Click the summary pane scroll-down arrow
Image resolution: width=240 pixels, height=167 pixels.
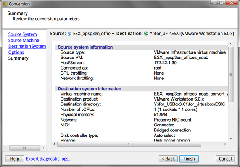point(231,138)
